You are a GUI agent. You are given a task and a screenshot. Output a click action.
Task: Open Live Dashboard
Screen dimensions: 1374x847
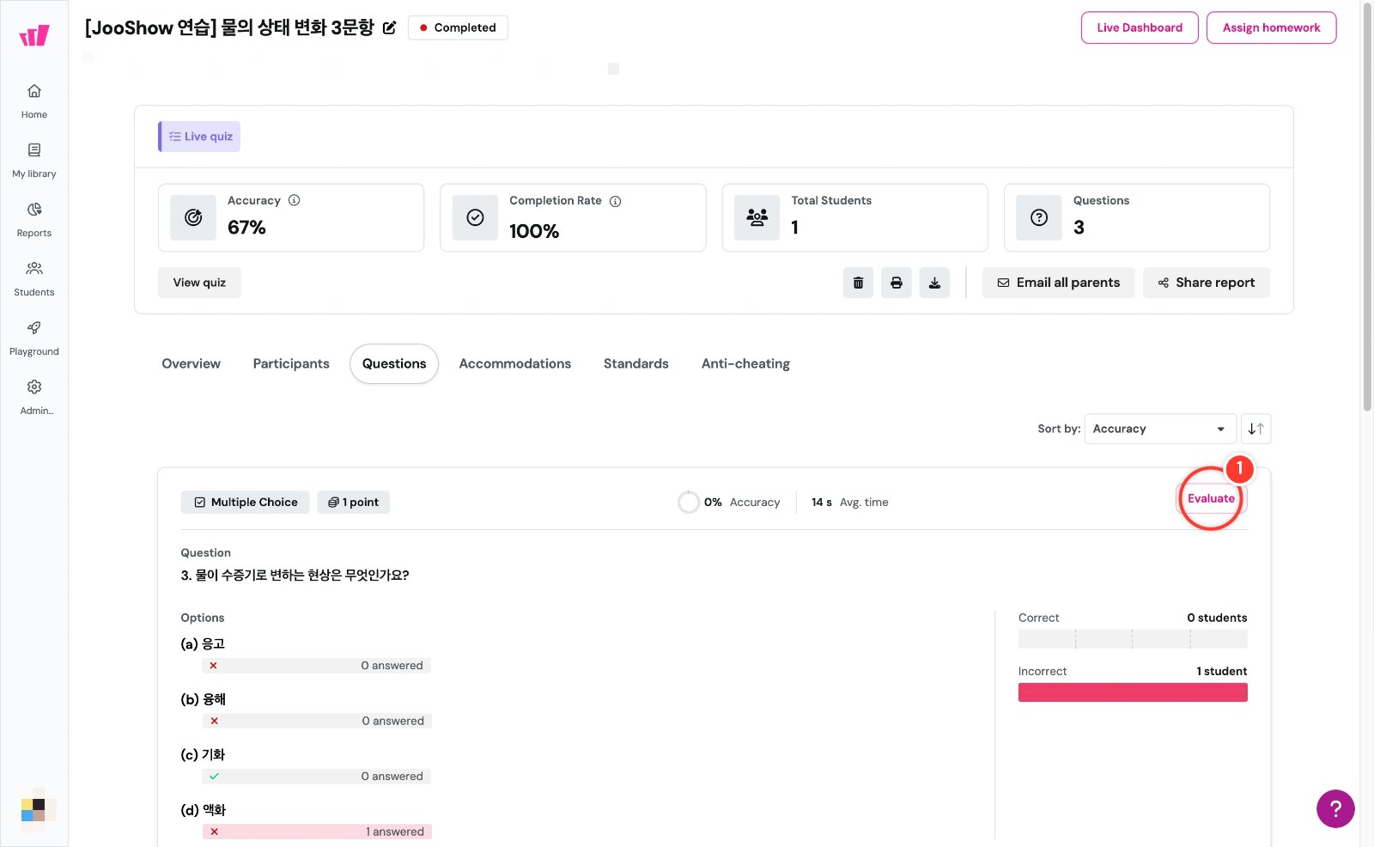[1140, 27]
